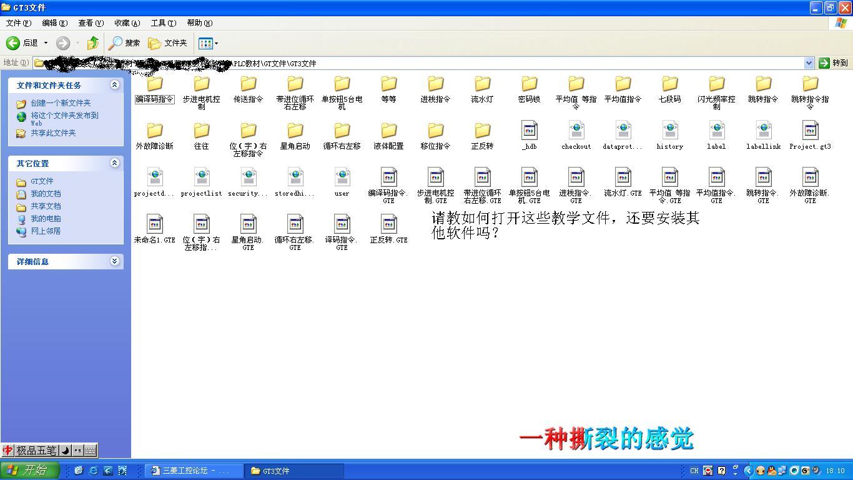This screenshot has height=480, width=853.
Task: Open the 查看(V) menu
Action: [91, 23]
